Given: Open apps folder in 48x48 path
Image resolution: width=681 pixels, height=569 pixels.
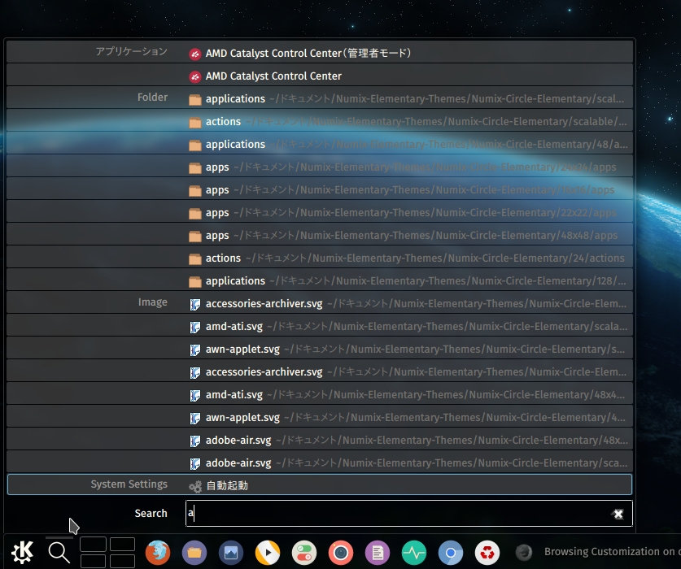Looking at the screenshot, I should 320,235.
